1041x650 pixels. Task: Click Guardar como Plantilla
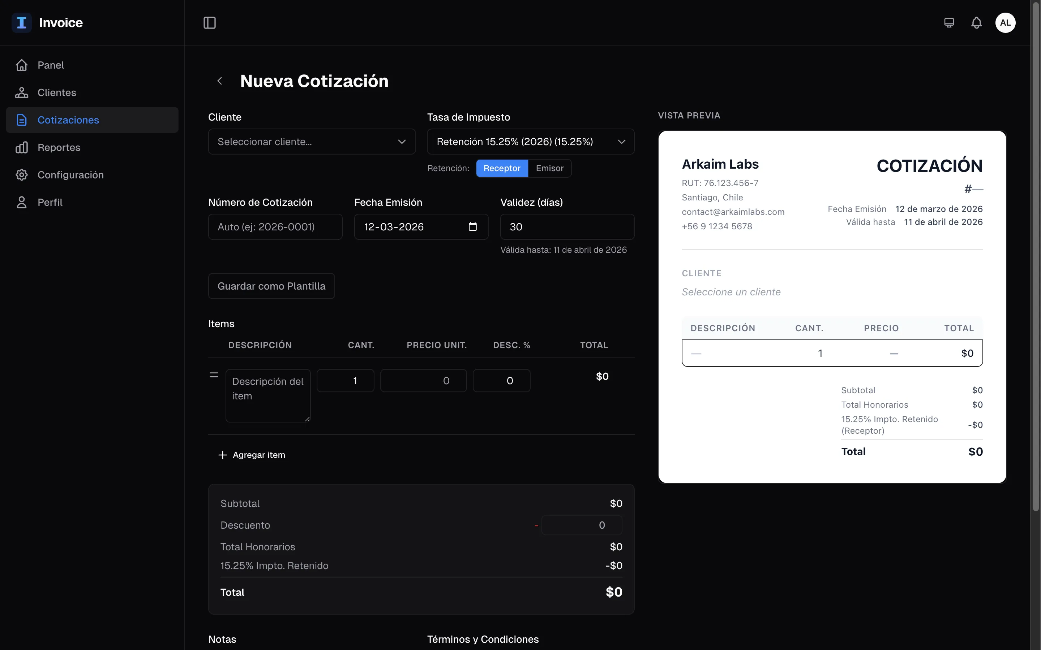pos(271,286)
